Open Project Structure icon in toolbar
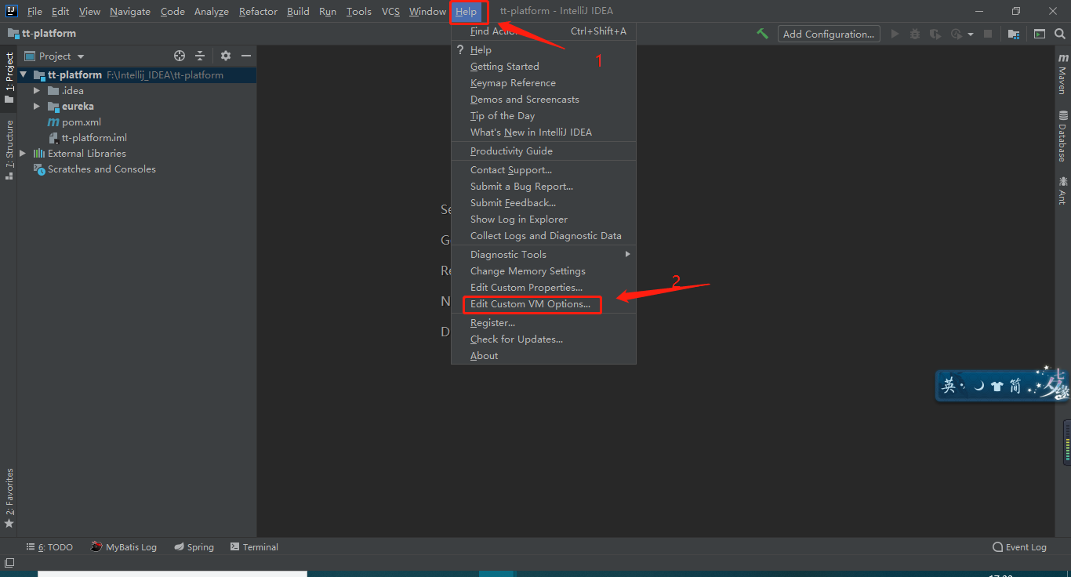1071x577 pixels. pyautogui.click(x=1014, y=34)
